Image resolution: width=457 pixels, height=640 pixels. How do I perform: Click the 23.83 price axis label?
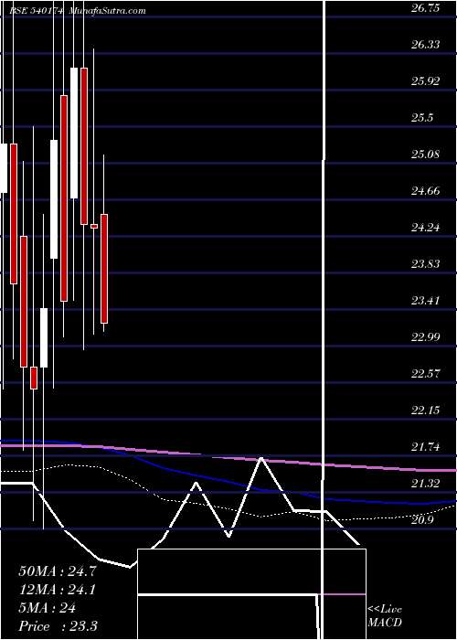tap(426, 264)
